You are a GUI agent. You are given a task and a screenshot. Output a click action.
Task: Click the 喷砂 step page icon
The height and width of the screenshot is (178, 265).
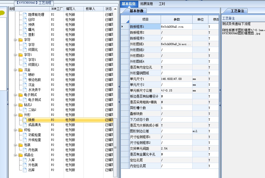pyautogui.click(x=25, y=75)
